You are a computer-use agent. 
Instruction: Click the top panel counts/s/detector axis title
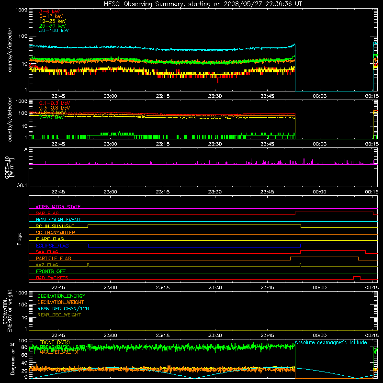[x=10, y=50]
